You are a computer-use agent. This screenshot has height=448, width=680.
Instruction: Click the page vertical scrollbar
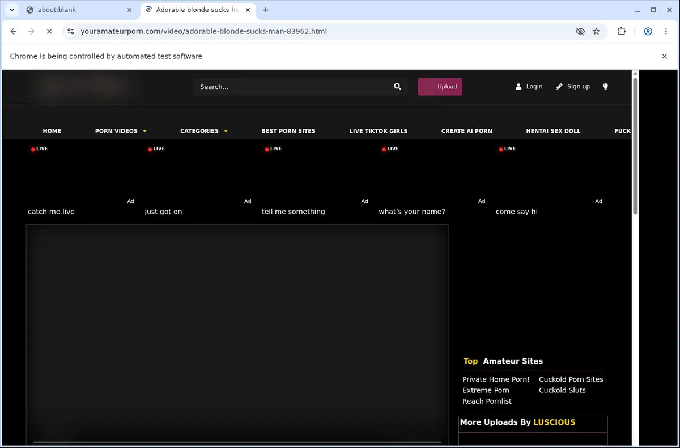coord(635,147)
